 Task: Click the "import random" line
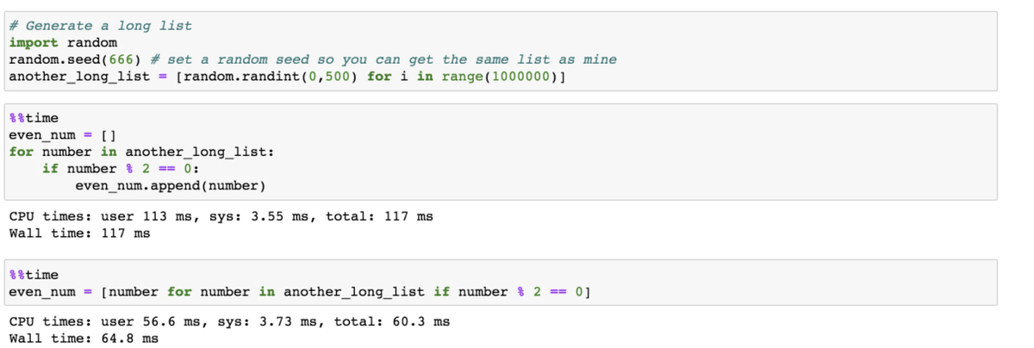[63, 43]
